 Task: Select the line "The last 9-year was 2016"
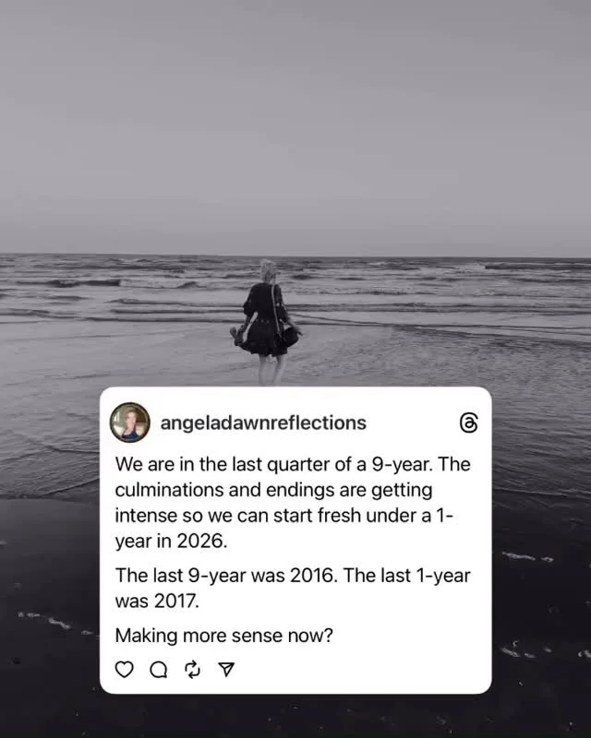click(x=225, y=576)
